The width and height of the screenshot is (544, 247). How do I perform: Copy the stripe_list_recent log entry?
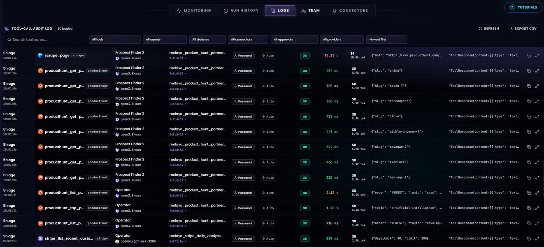529,238
